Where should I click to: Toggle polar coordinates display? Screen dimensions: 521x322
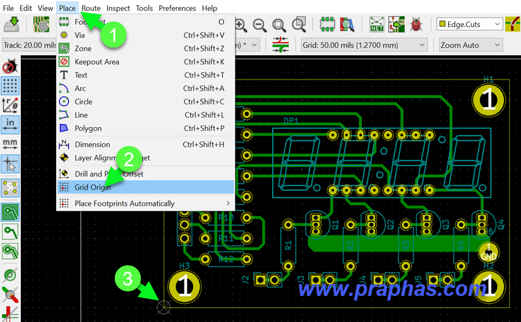(10, 105)
